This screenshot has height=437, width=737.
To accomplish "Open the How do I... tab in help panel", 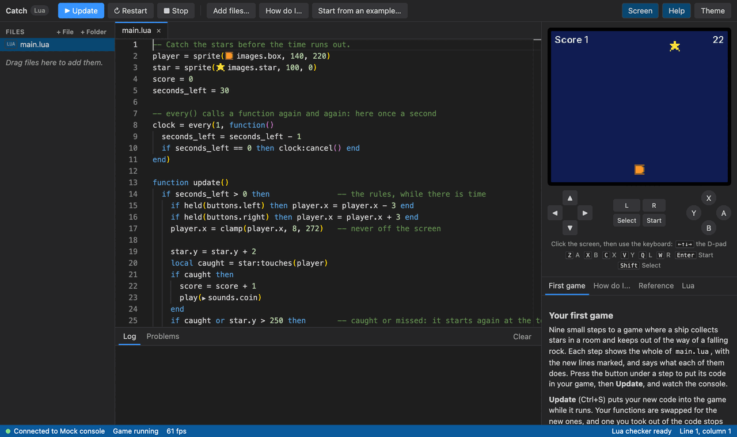I will point(611,286).
